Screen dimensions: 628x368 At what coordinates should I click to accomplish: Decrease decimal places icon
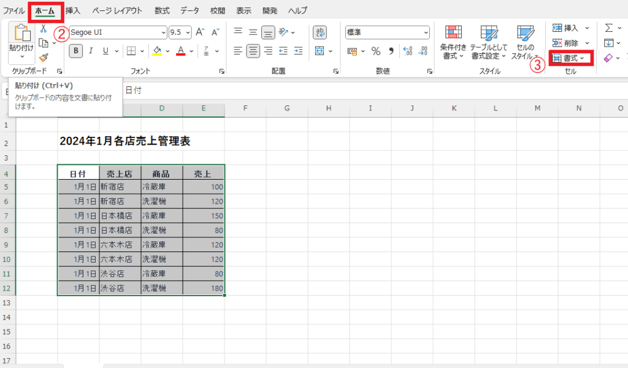pyautogui.click(x=423, y=51)
